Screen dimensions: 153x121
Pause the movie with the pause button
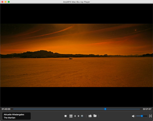point(71,116)
